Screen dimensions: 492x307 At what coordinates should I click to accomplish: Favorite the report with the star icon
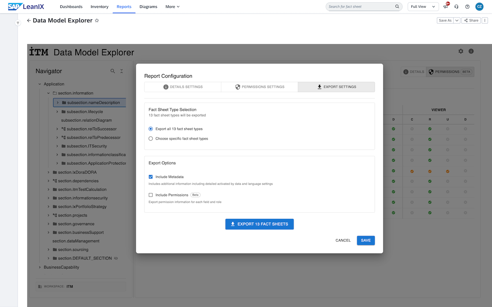pyautogui.click(x=97, y=21)
